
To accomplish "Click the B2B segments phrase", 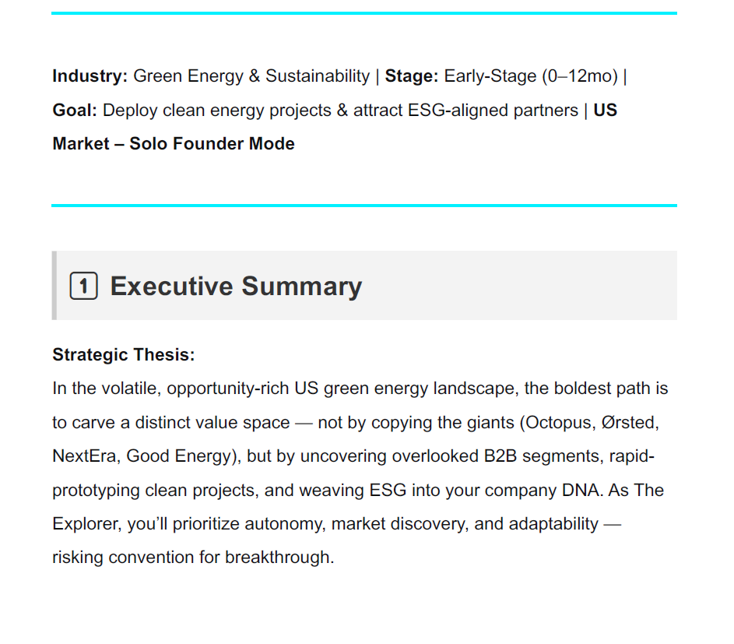I will point(543,456).
